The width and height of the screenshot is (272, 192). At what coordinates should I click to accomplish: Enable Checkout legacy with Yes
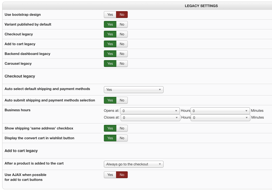point(110,34)
